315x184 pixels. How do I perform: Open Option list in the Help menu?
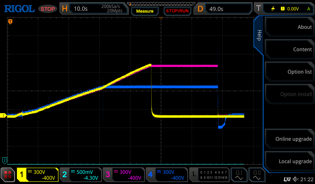tap(289, 72)
